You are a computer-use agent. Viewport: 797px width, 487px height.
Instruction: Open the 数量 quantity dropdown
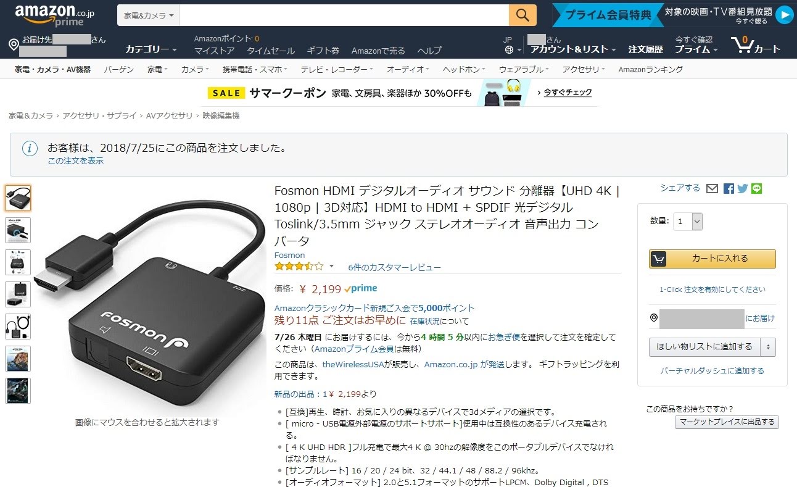pyautogui.click(x=688, y=221)
